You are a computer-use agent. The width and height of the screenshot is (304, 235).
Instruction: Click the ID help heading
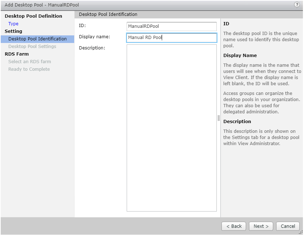(x=226, y=24)
